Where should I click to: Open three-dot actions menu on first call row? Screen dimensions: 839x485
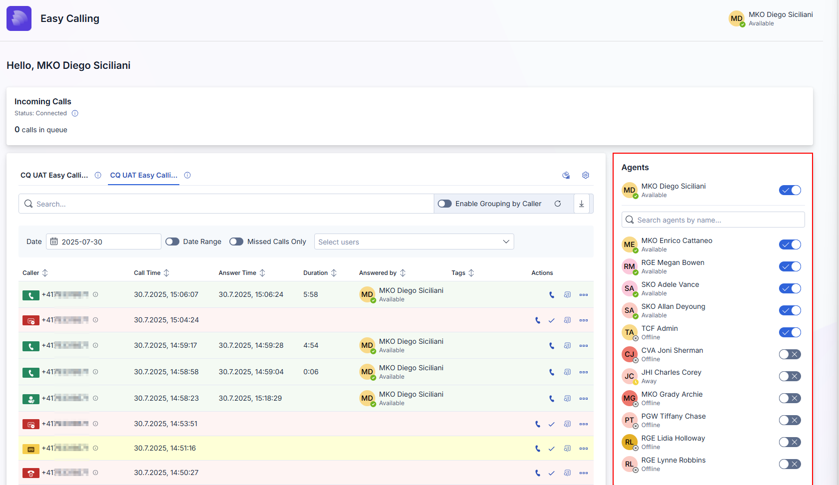coord(583,295)
